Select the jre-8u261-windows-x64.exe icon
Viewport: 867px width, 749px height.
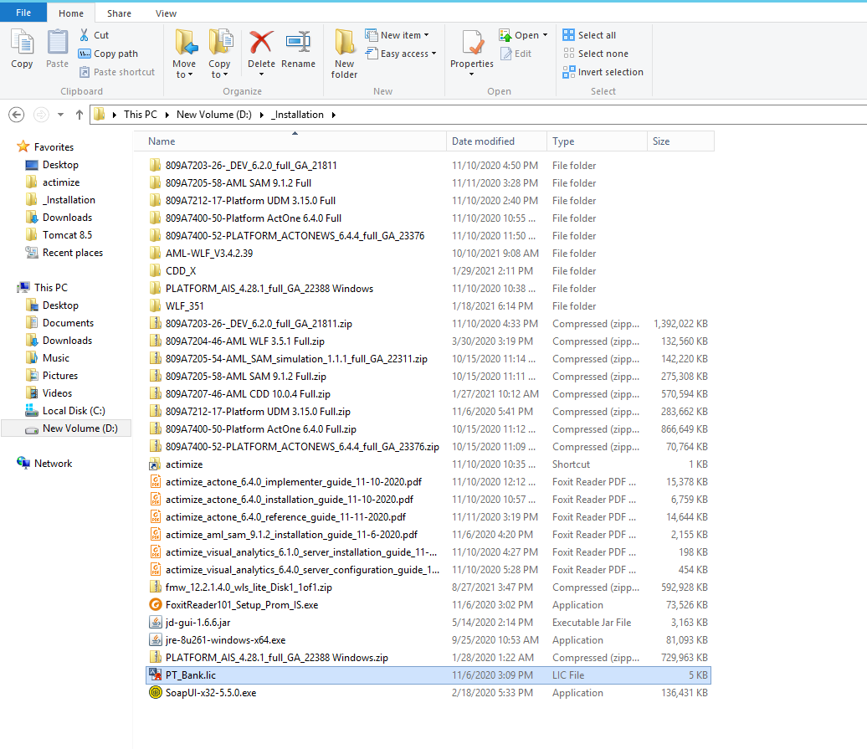[156, 640]
